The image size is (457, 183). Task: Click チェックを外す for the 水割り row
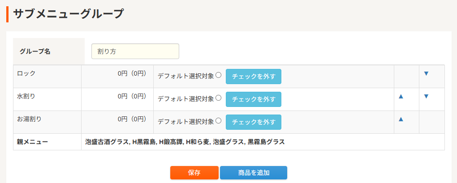click(x=253, y=99)
